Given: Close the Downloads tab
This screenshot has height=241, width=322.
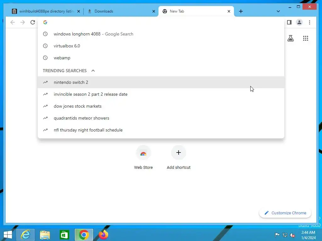Looking at the screenshot, I should click(x=153, y=12).
